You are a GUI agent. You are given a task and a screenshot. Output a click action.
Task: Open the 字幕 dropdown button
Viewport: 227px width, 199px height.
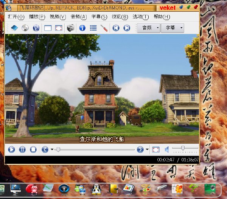click(x=173, y=28)
